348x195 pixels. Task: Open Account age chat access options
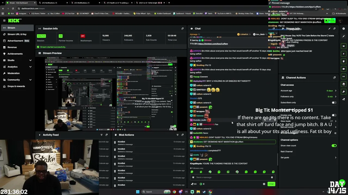[308, 91]
